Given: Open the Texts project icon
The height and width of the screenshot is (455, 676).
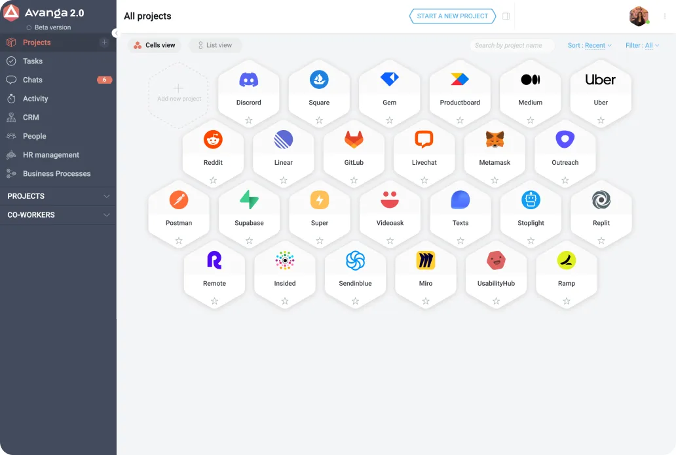Looking at the screenshot, I should pos(460,200).
